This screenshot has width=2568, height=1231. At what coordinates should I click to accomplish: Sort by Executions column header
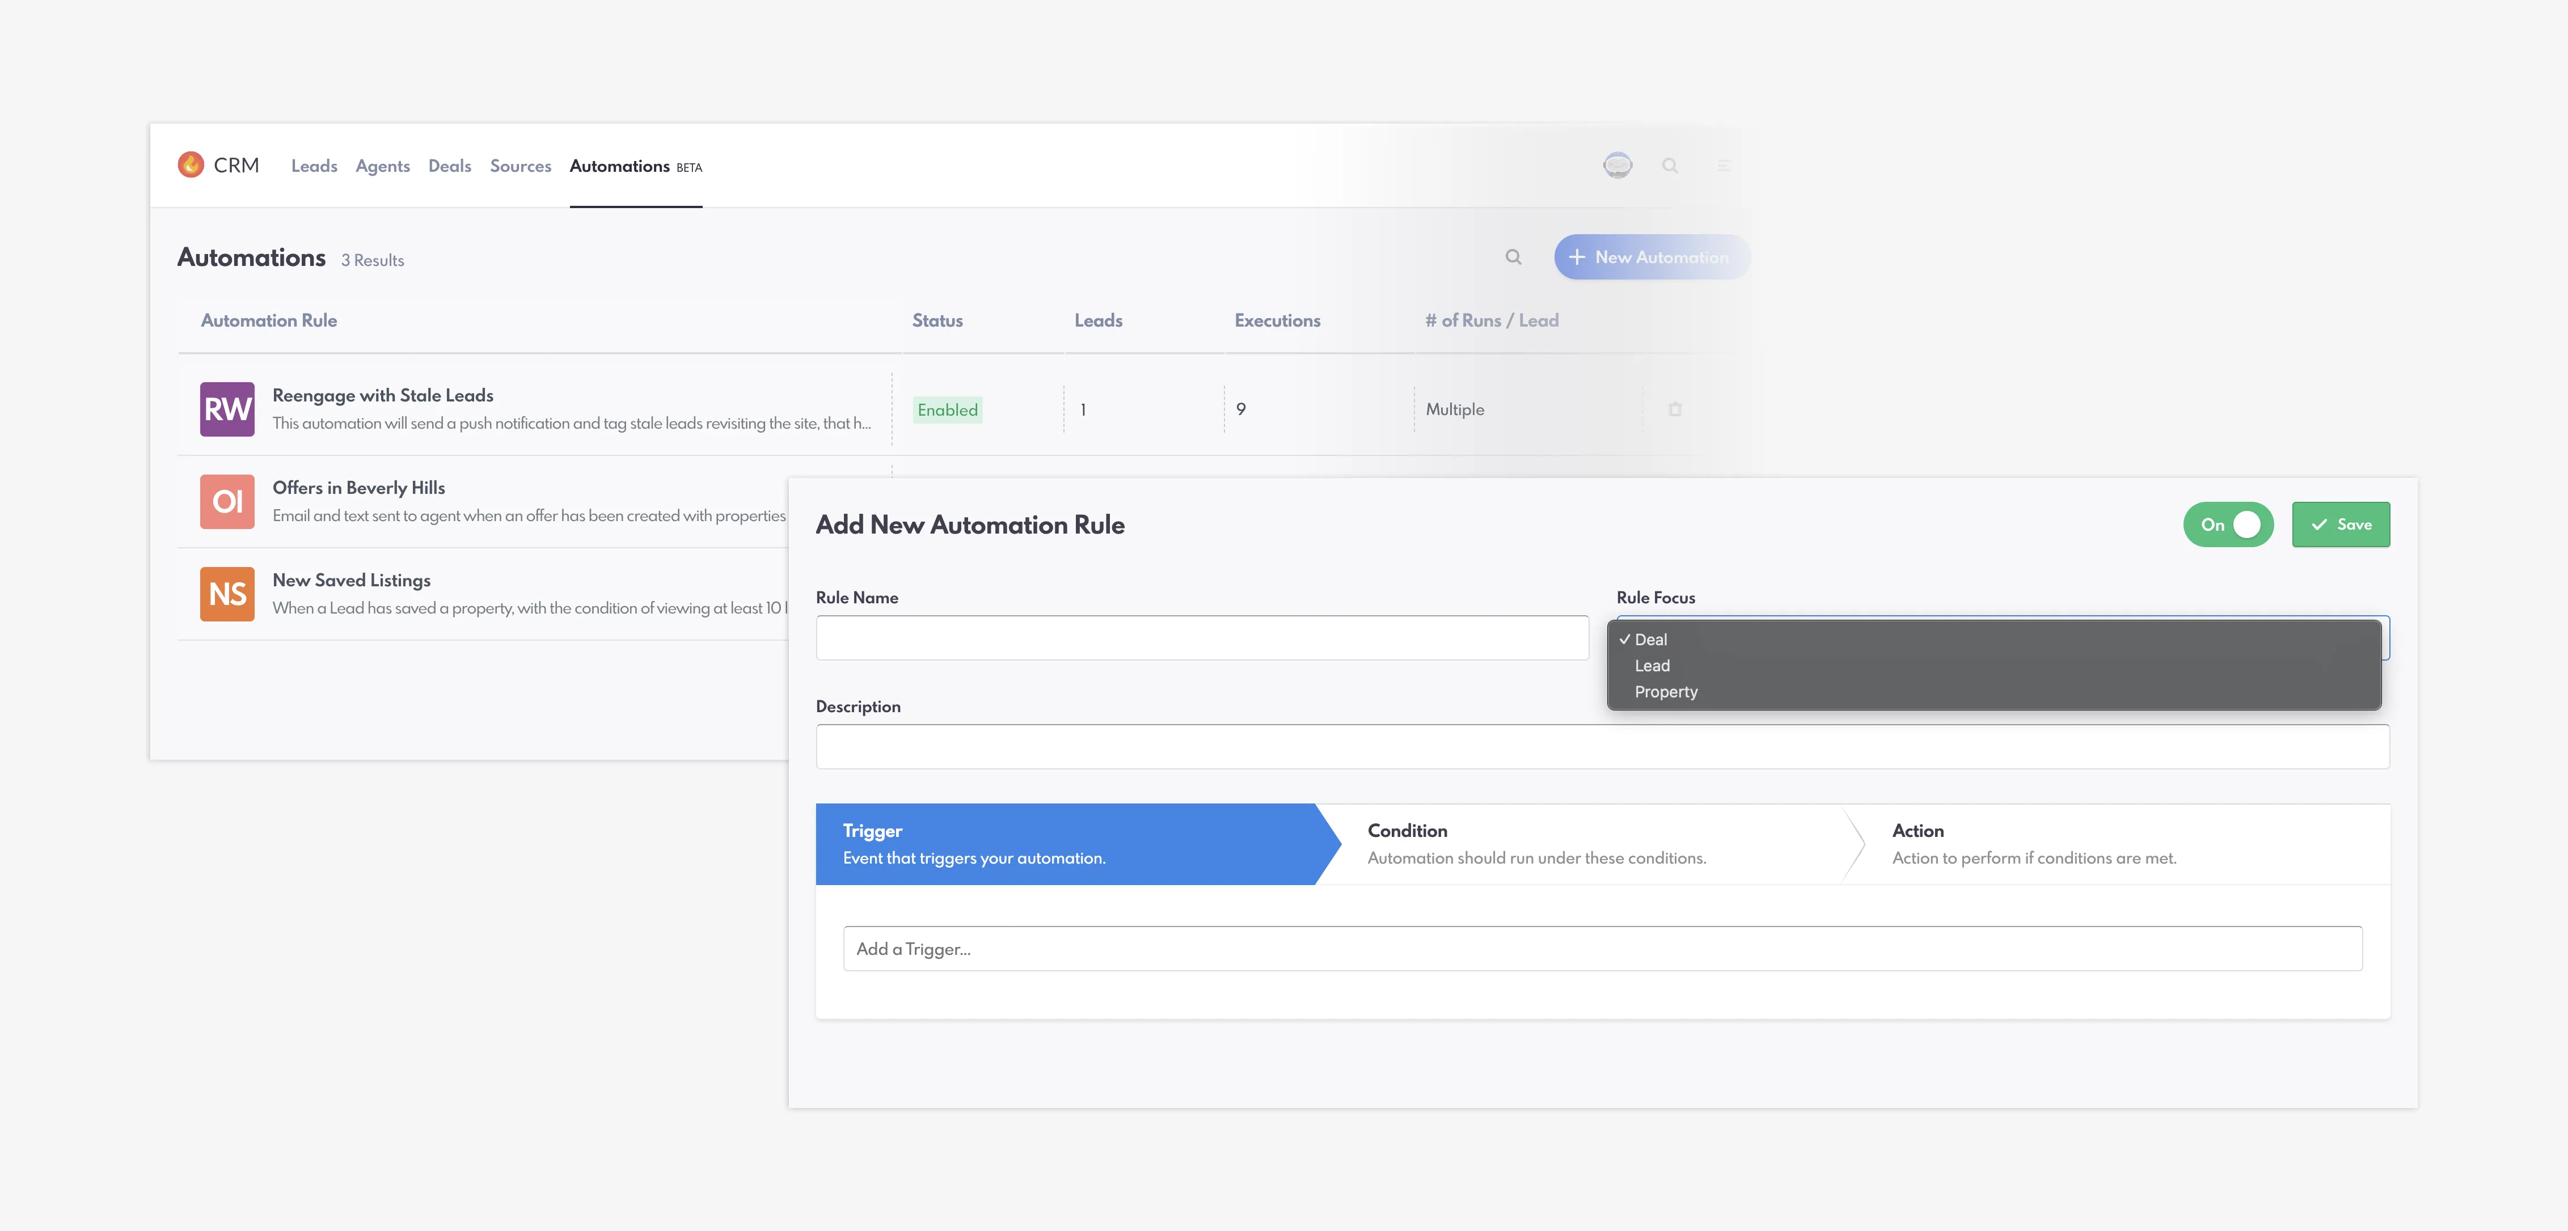tap(1277, 321)
